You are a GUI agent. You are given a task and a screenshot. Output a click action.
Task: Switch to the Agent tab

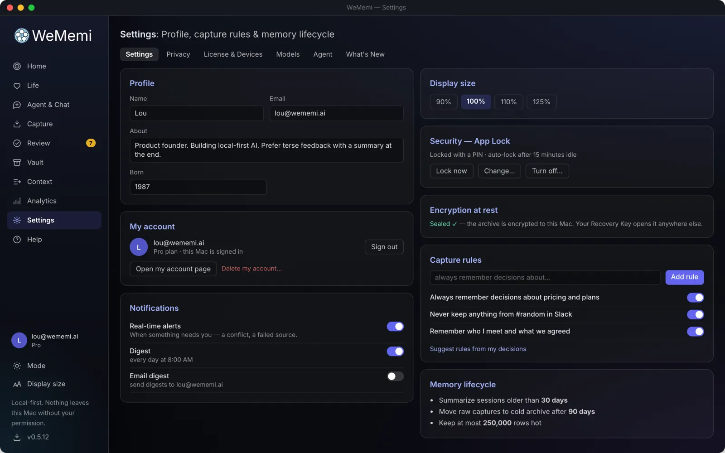(x=323, y=54)
